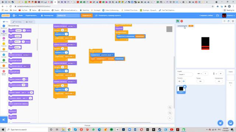This screenshot has width=236, height=132.
Task: Open the Events blocks category (yellow circle)
Action: click(x=4, y=44)
